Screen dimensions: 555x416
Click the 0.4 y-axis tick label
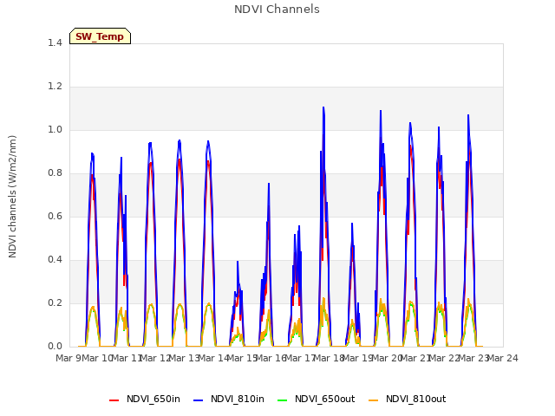coord(55,260)
